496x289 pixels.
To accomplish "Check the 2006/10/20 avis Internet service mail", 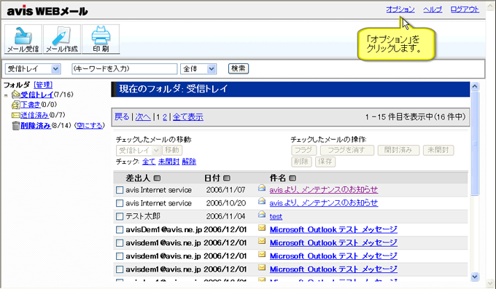I will point(120,203).
